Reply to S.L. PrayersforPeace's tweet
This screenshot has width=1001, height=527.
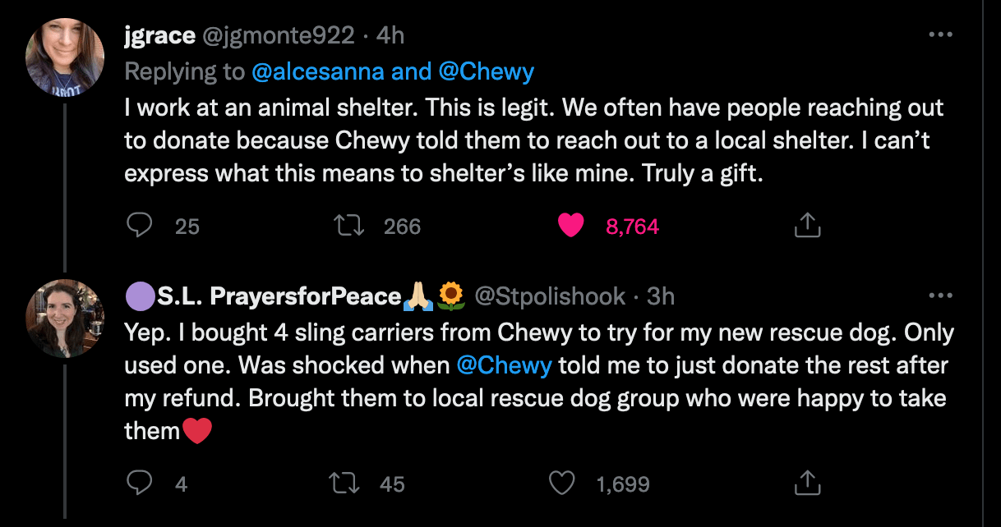click(x=140, y=483)
